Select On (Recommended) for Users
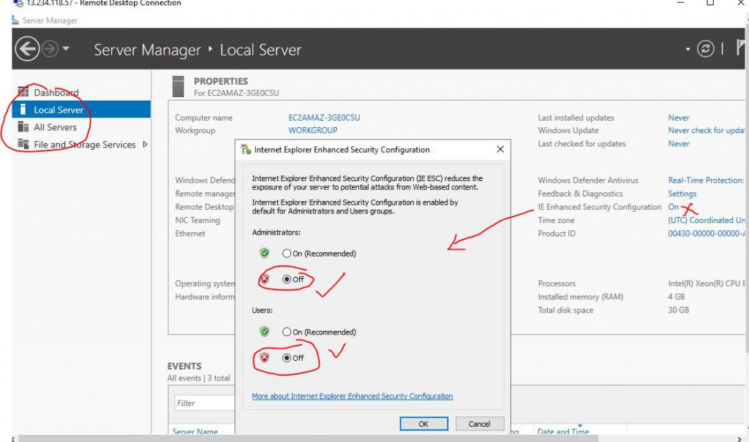This screenshot has height=442, width=749. point(287,332)
